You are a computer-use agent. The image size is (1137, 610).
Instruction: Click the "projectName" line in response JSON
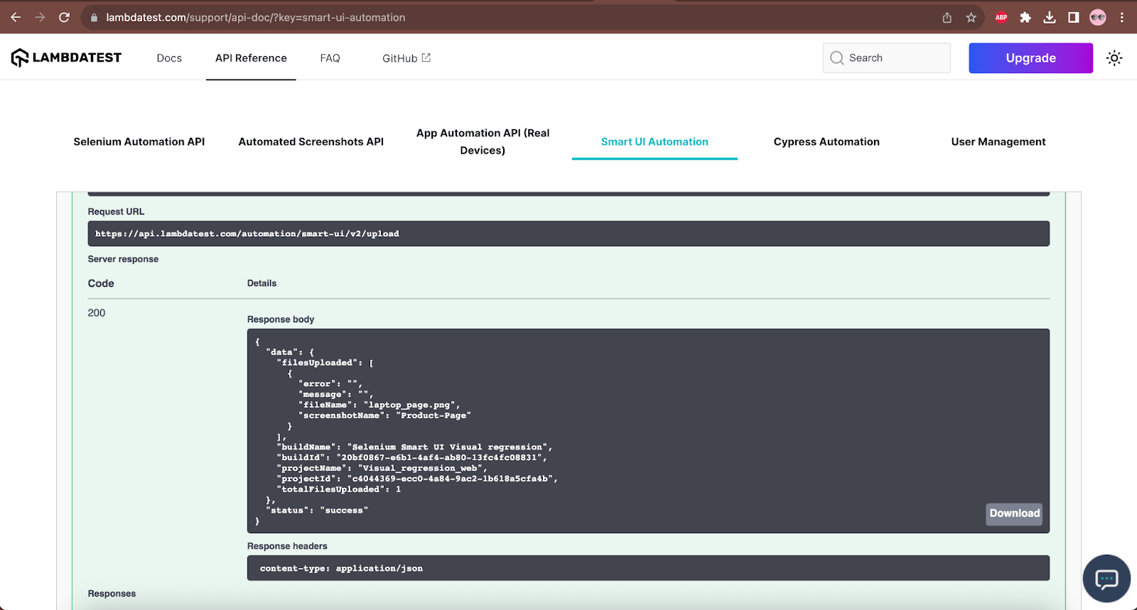pos(382,469)
